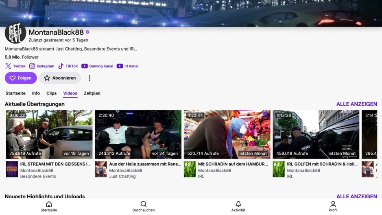Select the Videos tab
The width and height of the screenshot is (382, 215).
tap(70, 93)
